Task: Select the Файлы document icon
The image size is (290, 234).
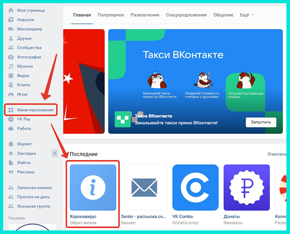Action: [x=11, y=163]
